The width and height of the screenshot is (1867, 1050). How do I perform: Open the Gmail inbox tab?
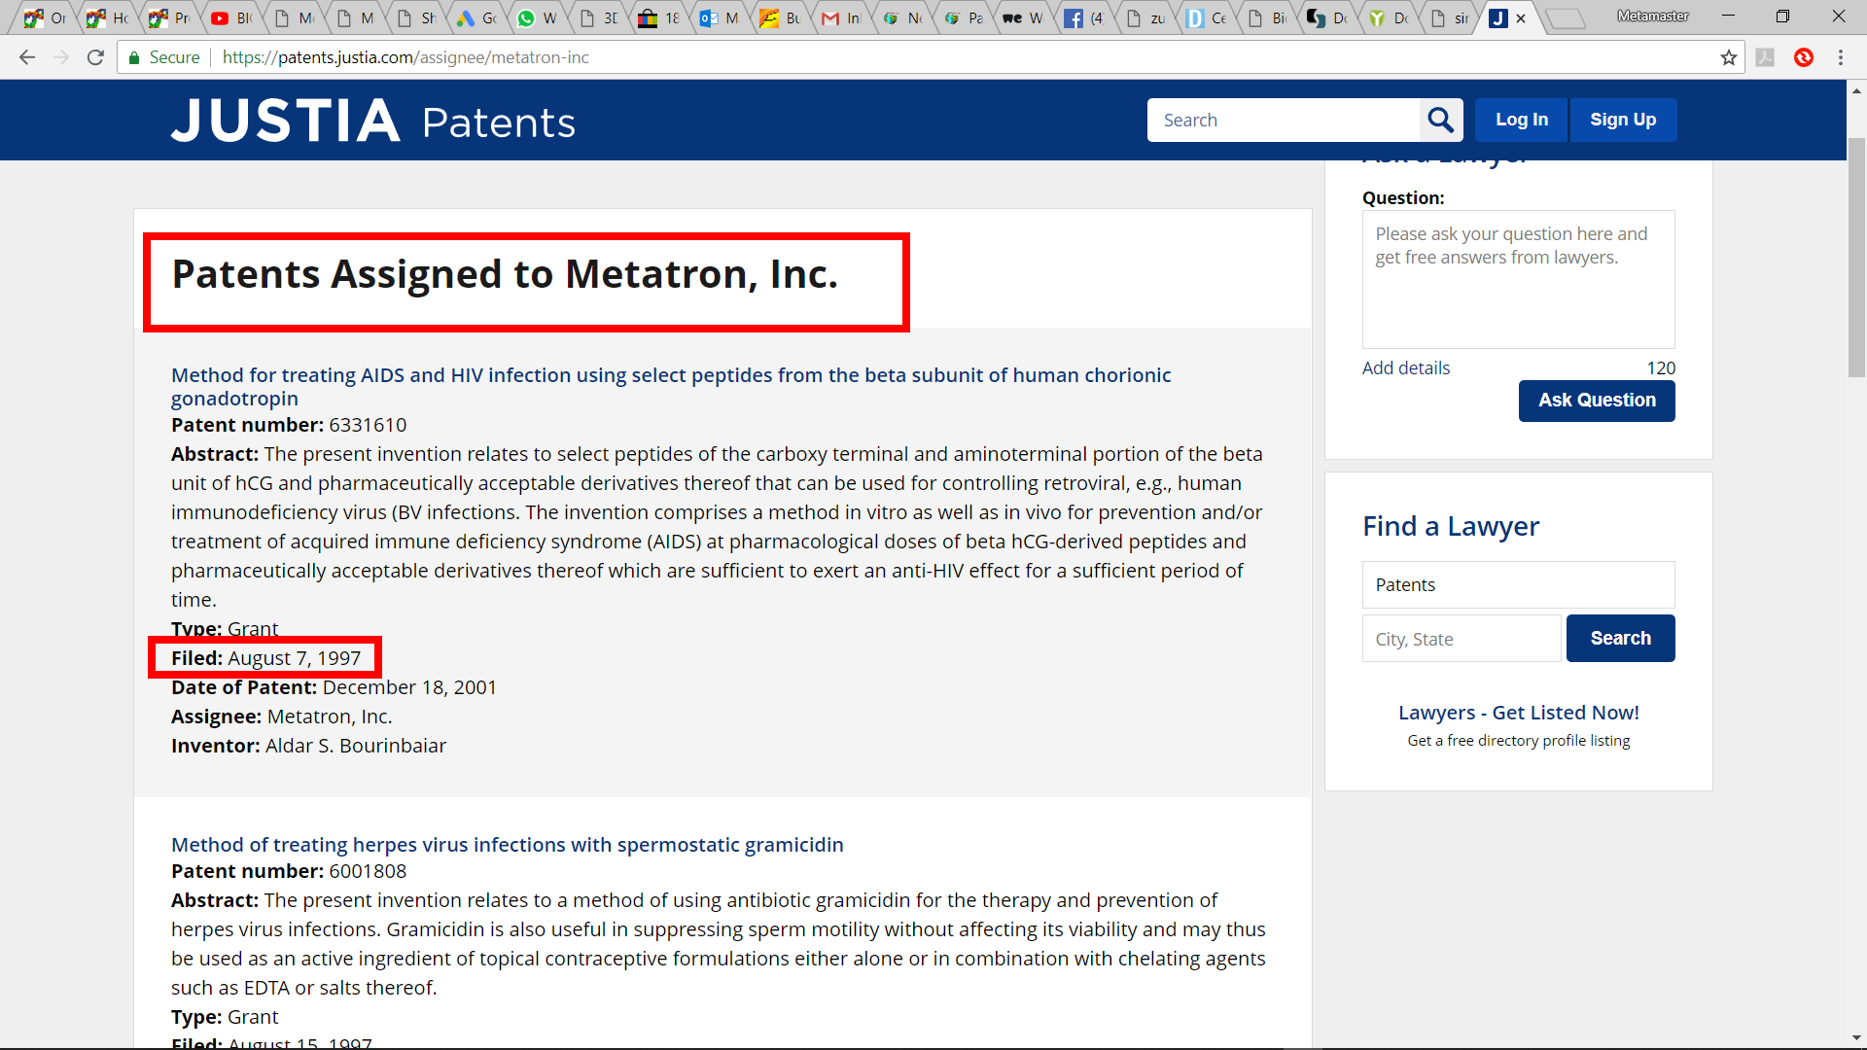tap(840, 18)
